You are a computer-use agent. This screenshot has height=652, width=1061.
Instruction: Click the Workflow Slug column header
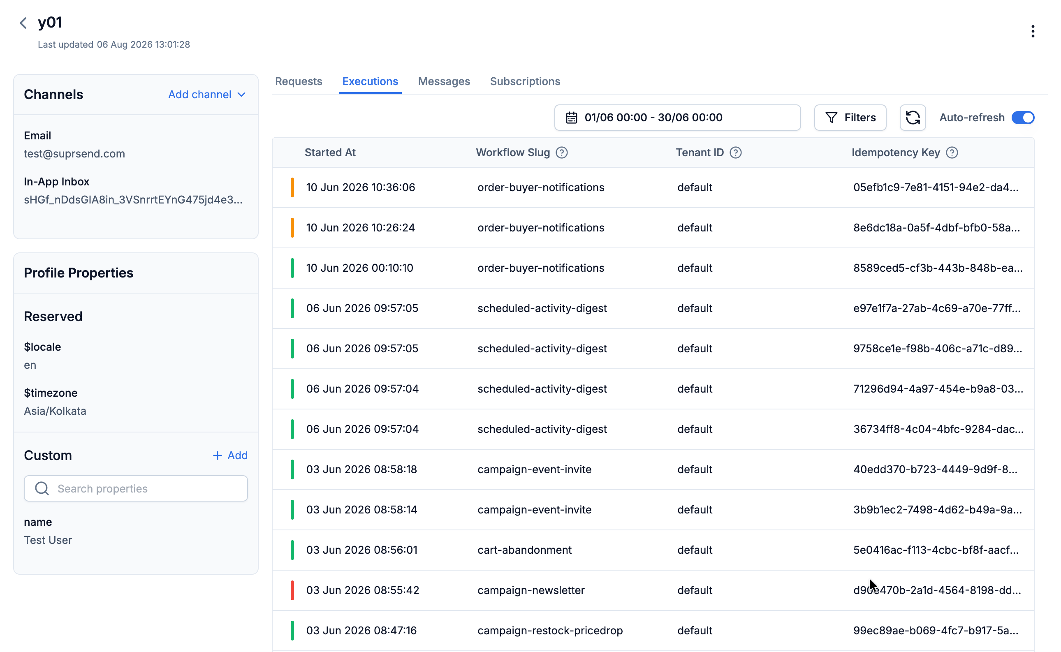tap(513, 153)
